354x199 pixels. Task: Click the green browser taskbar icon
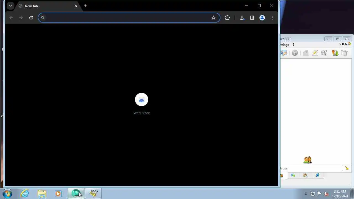(x=76, y=193)
